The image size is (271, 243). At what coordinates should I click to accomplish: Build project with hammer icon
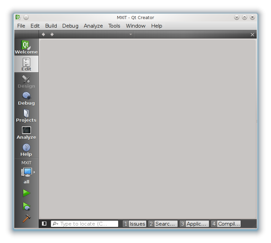pos(26,218)
